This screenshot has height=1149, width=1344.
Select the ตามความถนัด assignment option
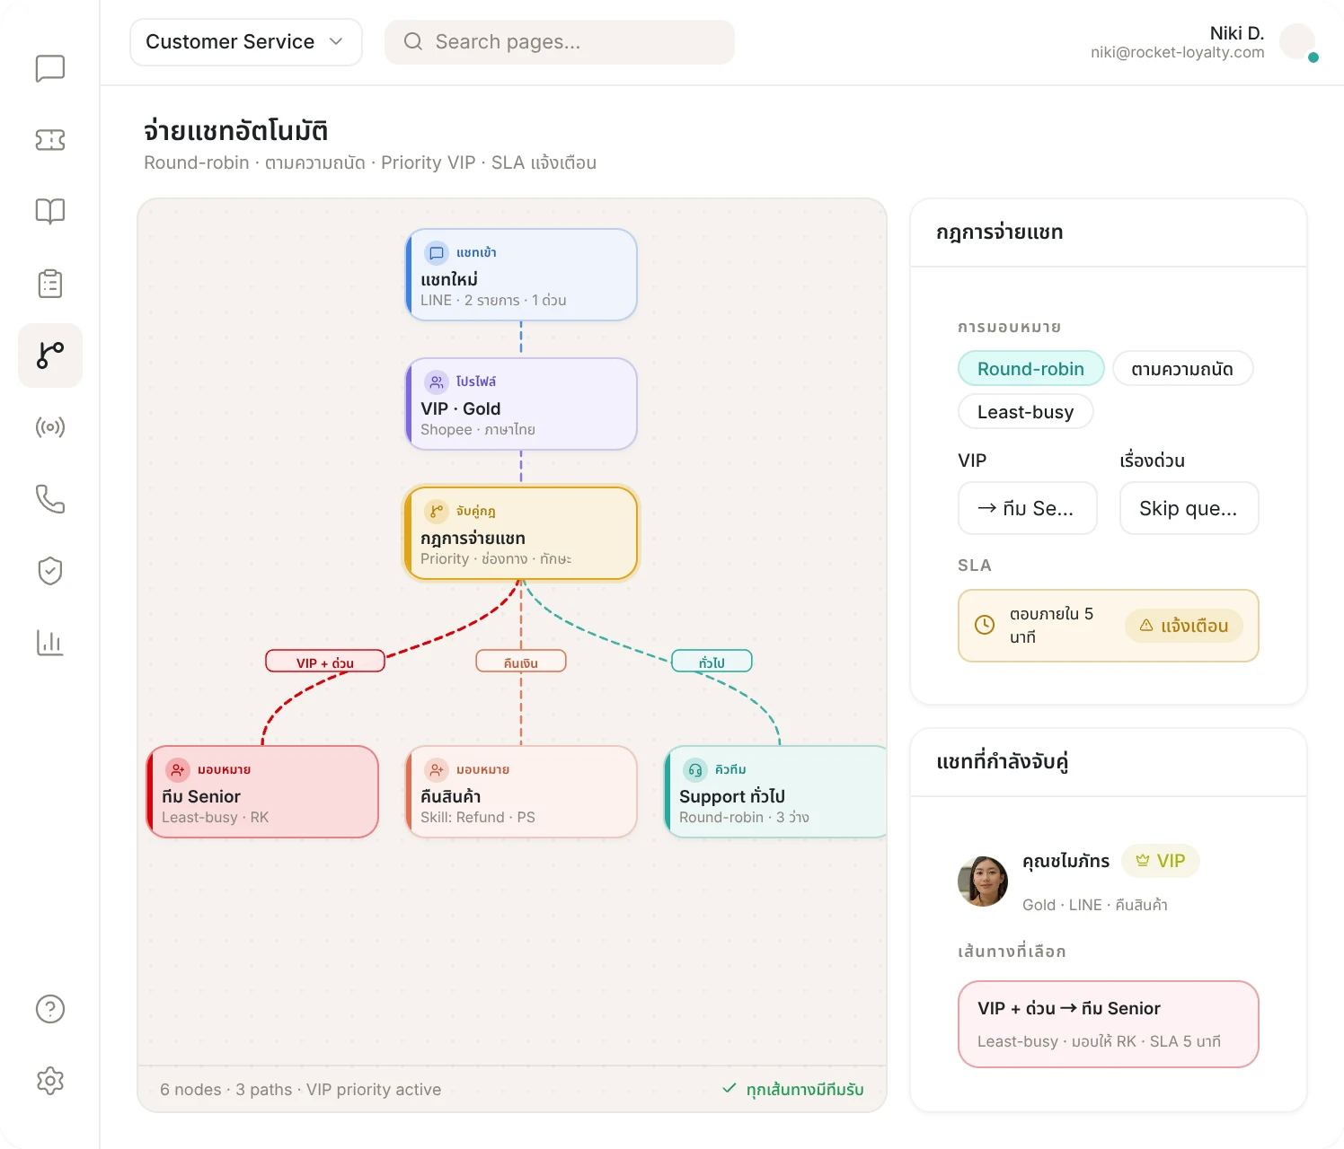click(1182, 369)
